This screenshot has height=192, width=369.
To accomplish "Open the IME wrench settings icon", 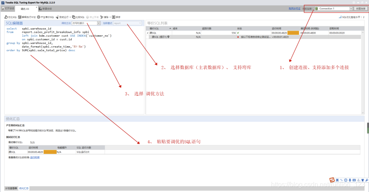I will pos(367,180).
